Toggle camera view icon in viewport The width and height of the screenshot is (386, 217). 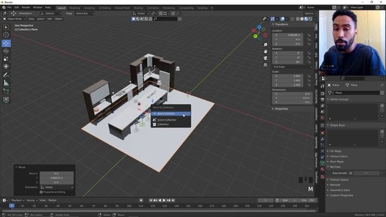pos(265,58)
